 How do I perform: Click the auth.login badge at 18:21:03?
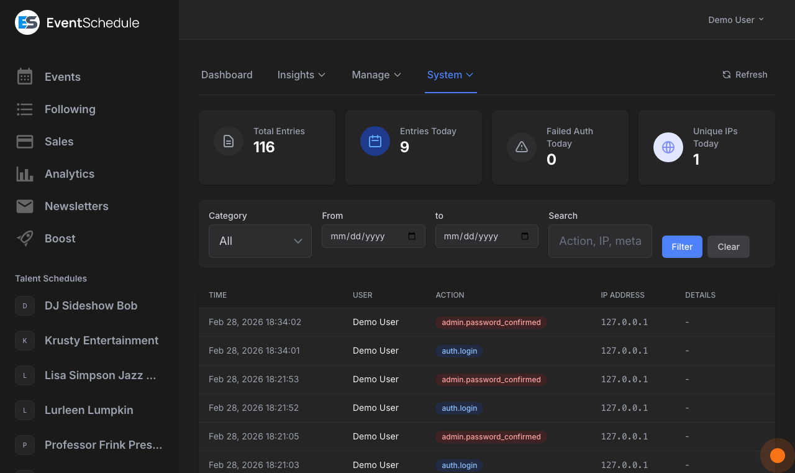click(460, 465)
